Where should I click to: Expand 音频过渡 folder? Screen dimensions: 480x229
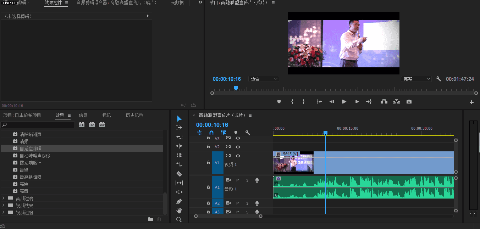point(4,198)
